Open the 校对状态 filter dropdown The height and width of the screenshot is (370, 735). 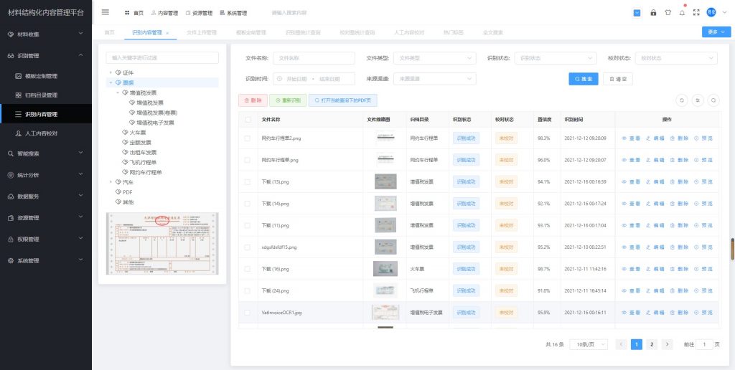point(676,58)
